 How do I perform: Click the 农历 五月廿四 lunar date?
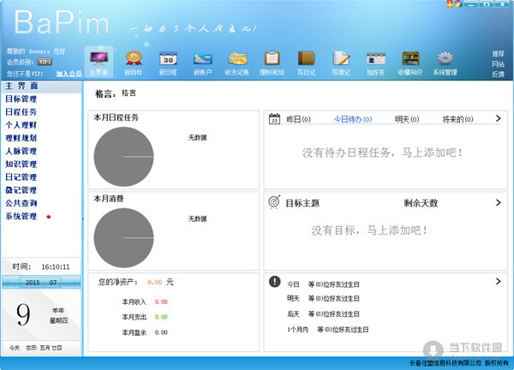44,348
